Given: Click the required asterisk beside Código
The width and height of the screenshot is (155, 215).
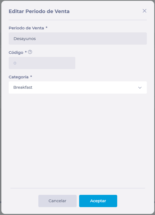Looking at the screenshot, I should click(26, 52).
